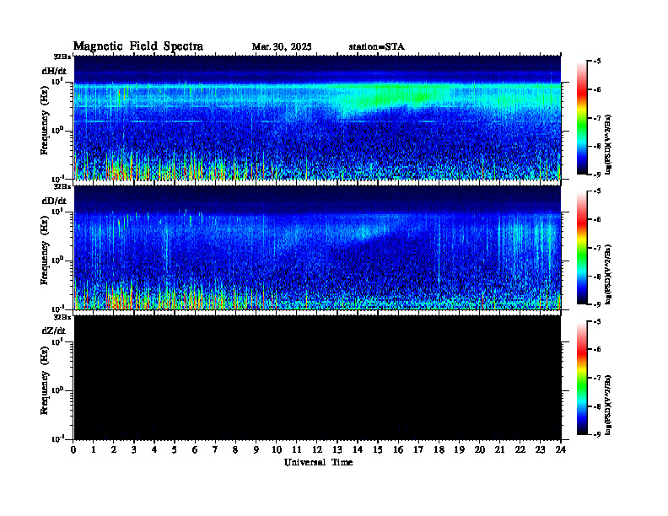Click the "station=STA" label
The image size is (668, 516).
point(377,47)
